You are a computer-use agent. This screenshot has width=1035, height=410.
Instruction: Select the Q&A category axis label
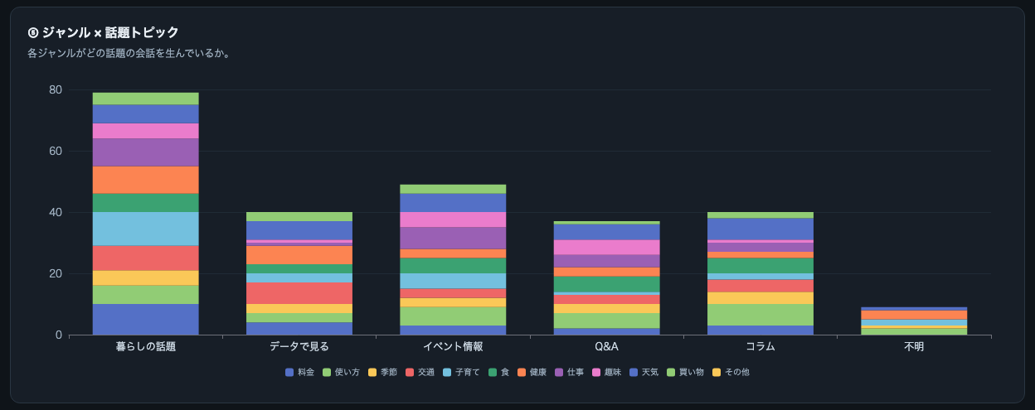click(606, 347)
